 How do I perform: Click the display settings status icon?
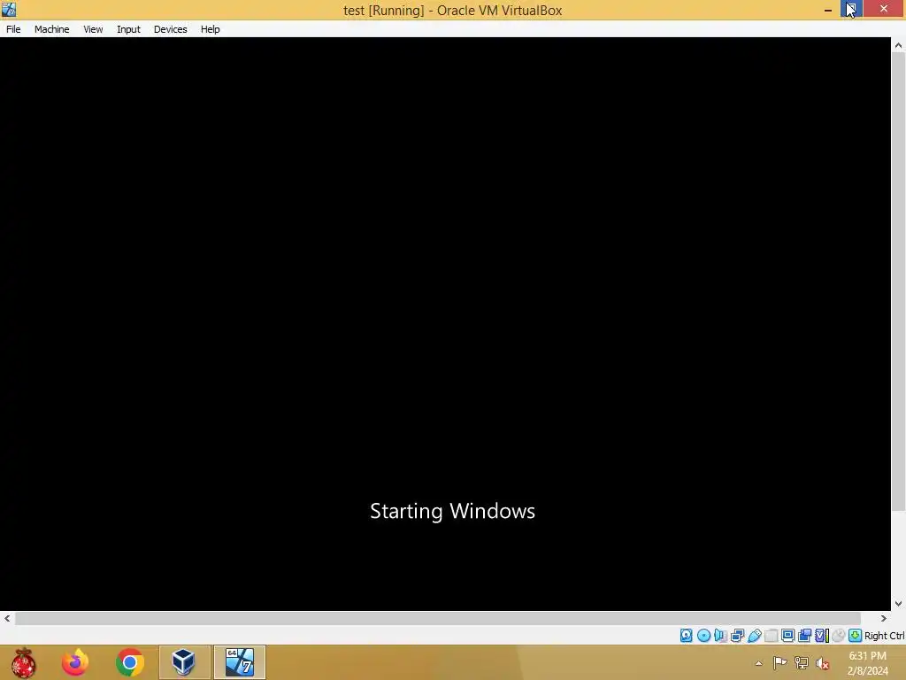787,636
